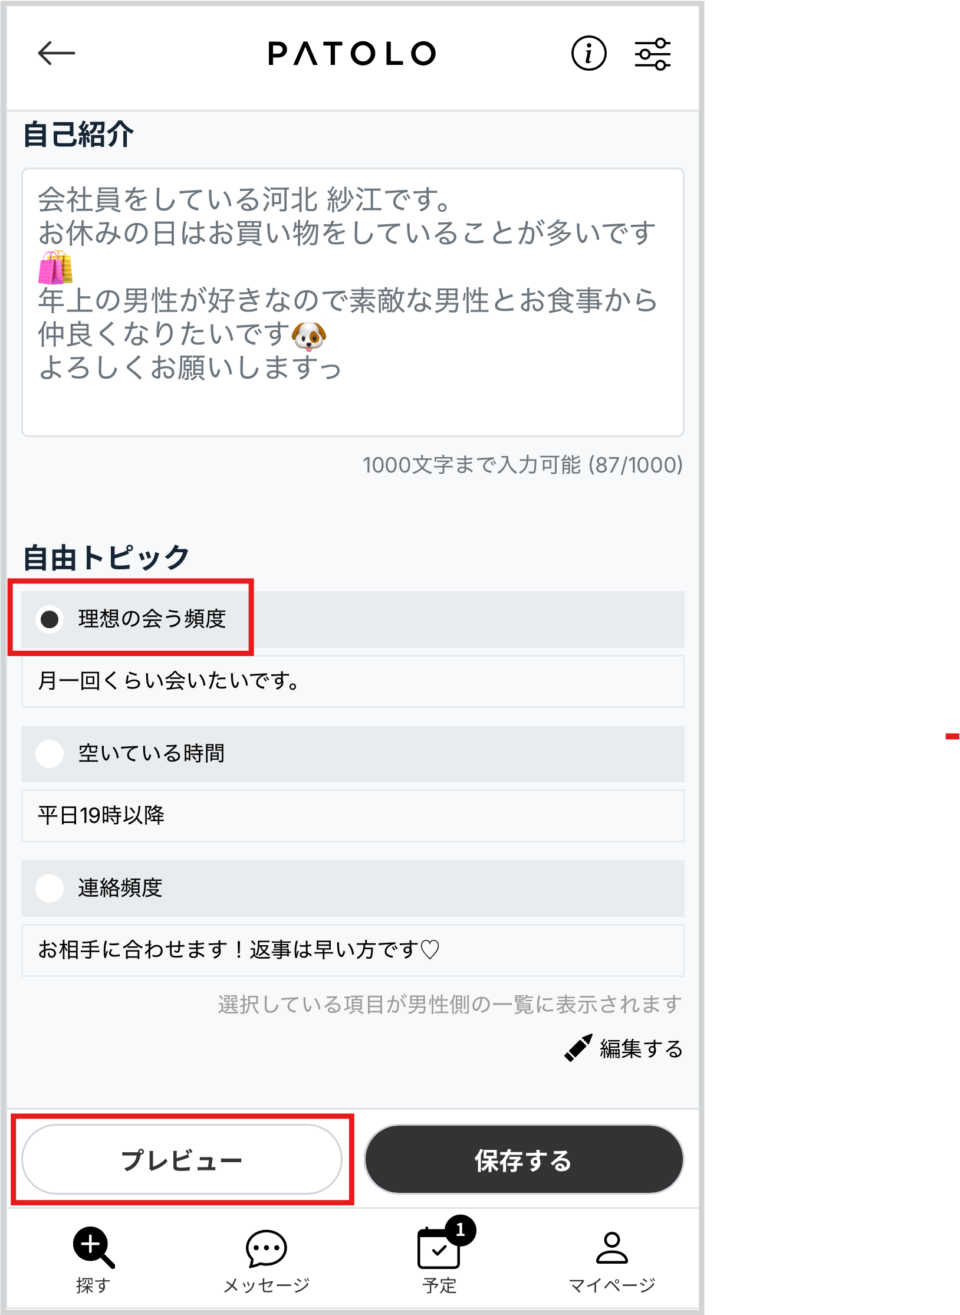
Task: Click the 平日19時以降 answer field
Action: 353,815
